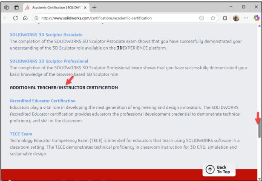
Task: View site information lock icon
Action: 37,18
